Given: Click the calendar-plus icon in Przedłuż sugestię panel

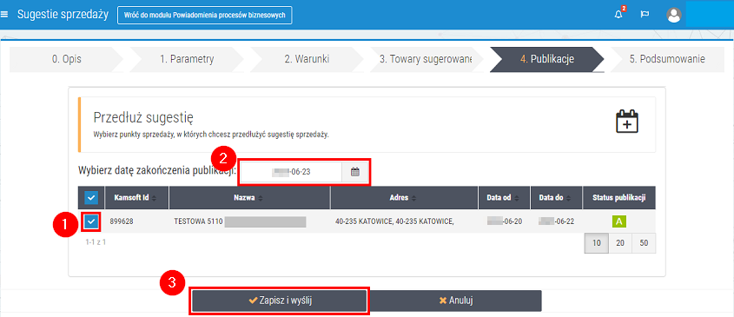Looking at the screenshot, I should [x=627, y=122].
